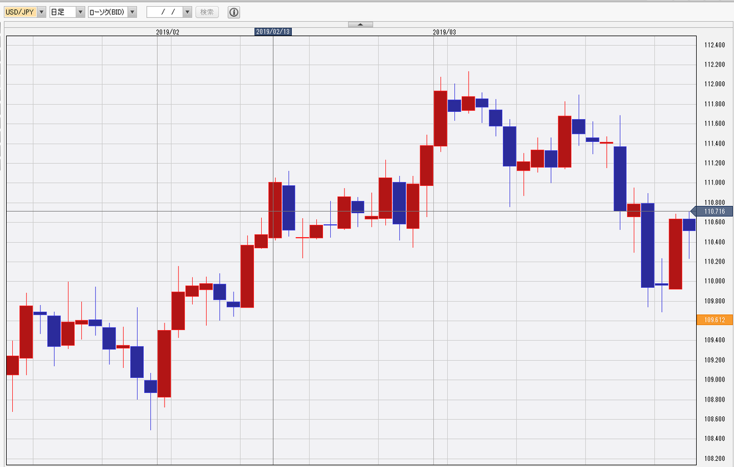The width and height of the screenshot is (734, 467).
Task: Click the 検索 search button
Action: click(x=207, y=12)
